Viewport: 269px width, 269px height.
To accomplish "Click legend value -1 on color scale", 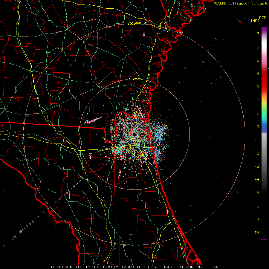I will [257, 140].
